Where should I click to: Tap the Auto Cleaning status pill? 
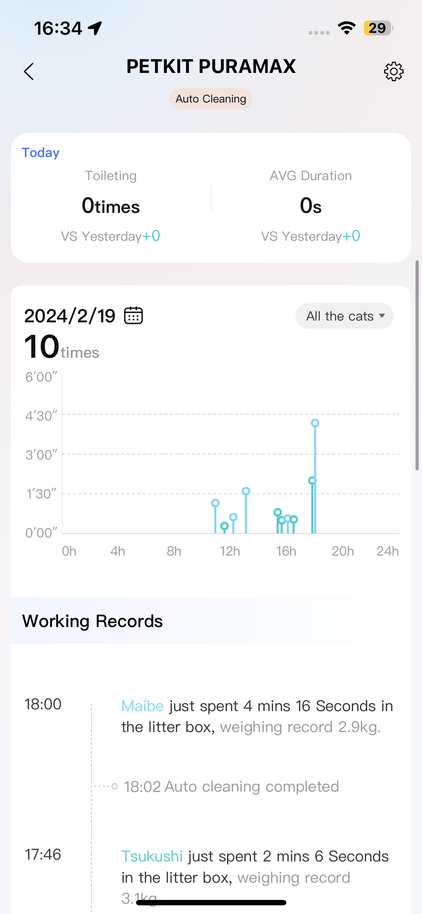point(211,99)
